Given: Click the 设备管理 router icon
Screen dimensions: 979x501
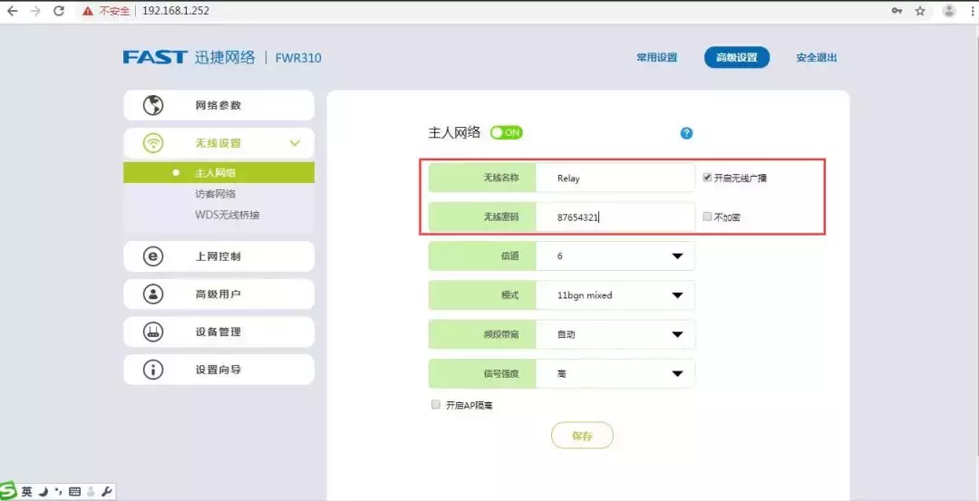Looking at the screenshot, I should click(153, 332).
